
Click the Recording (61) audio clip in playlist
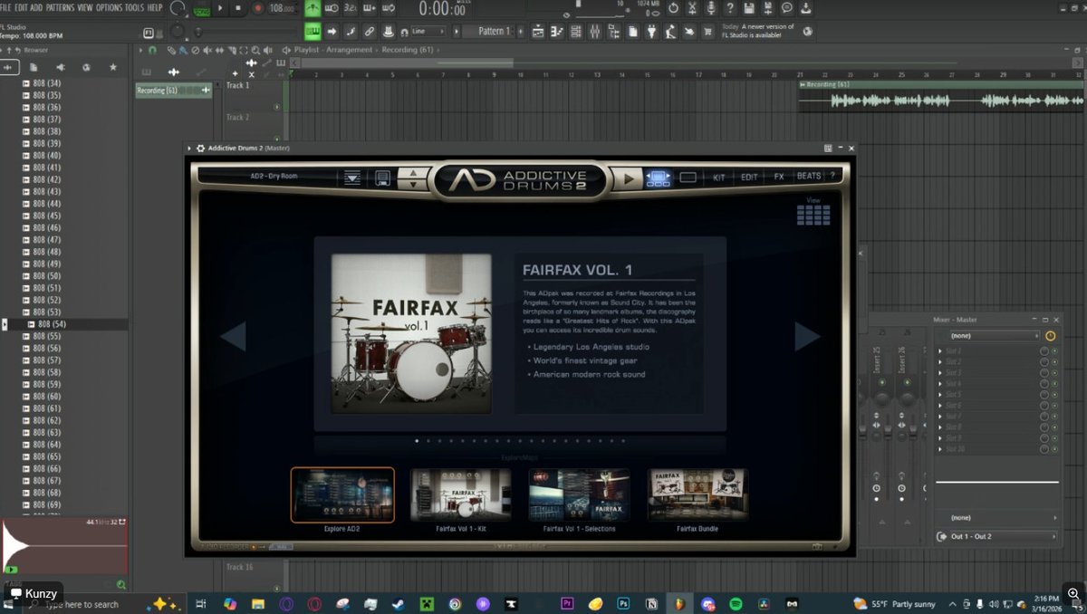point(942,97)
